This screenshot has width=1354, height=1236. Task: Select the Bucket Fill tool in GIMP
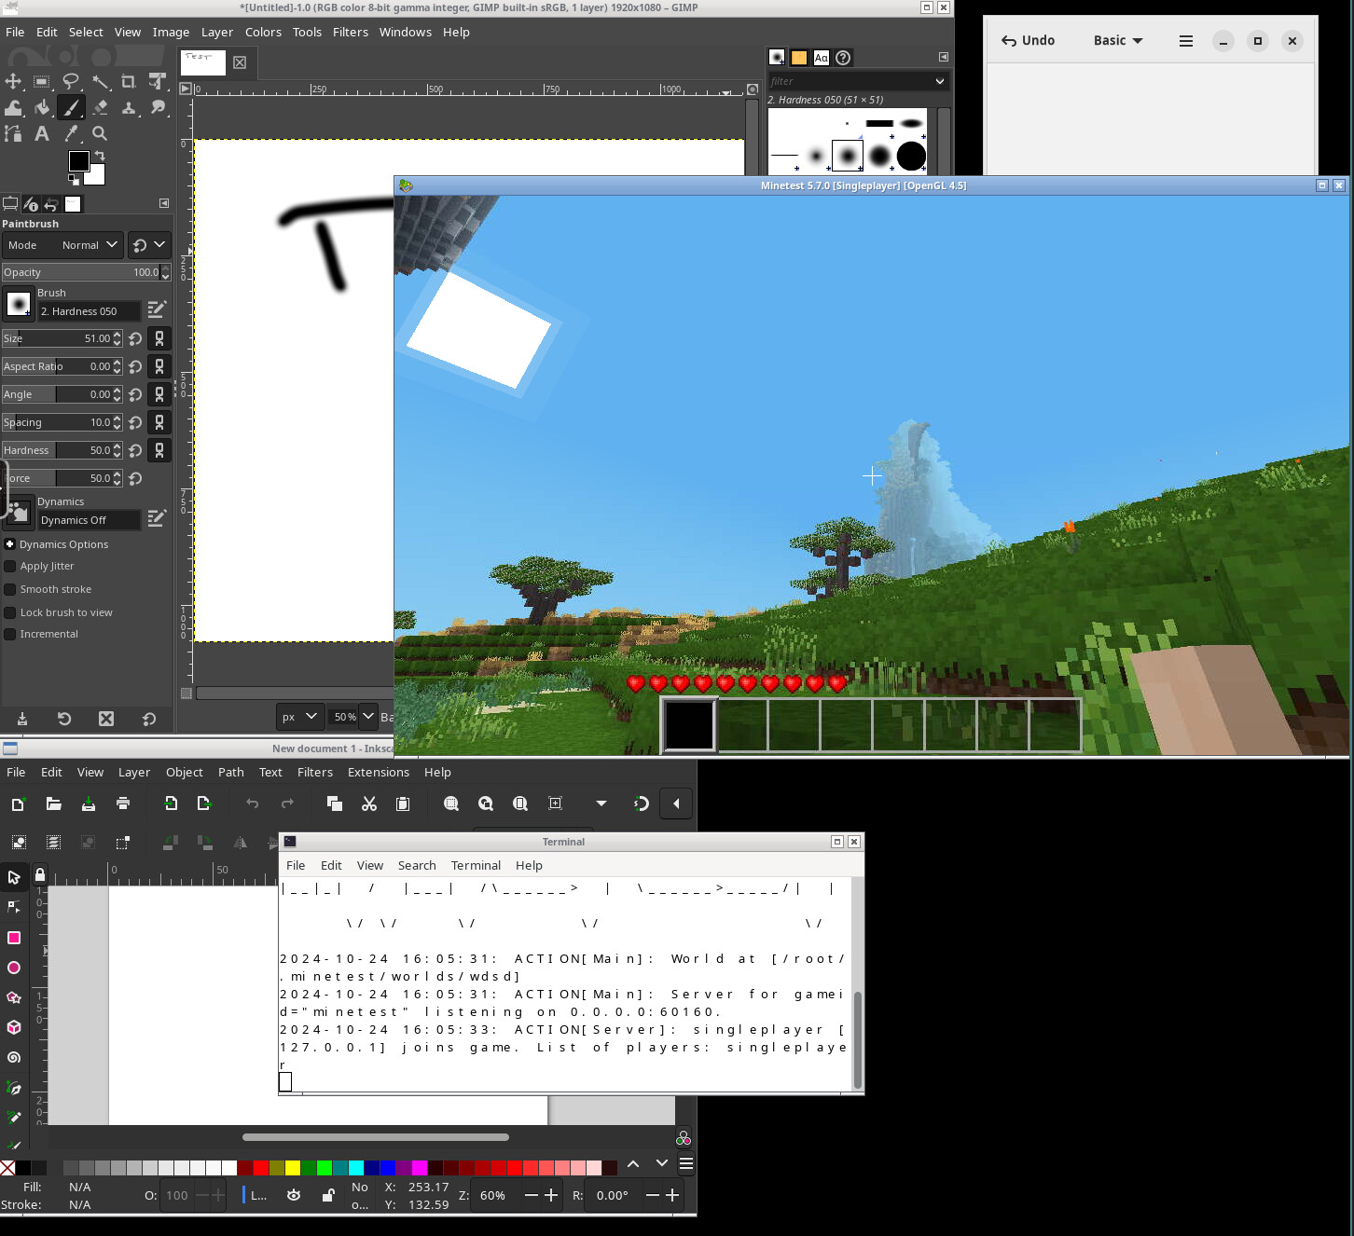point(42,107)
